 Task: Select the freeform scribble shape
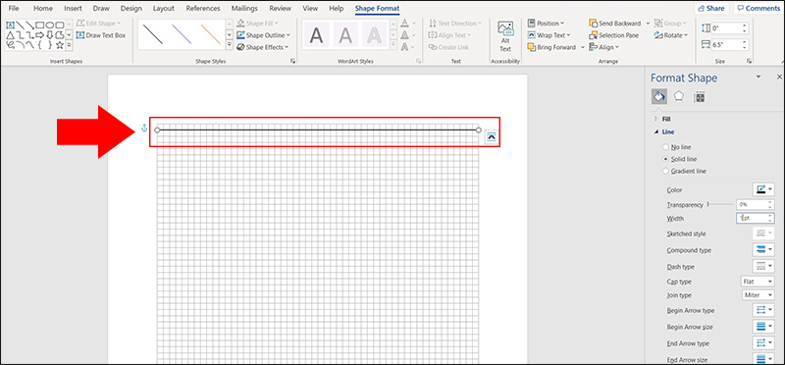coord(10,45)
